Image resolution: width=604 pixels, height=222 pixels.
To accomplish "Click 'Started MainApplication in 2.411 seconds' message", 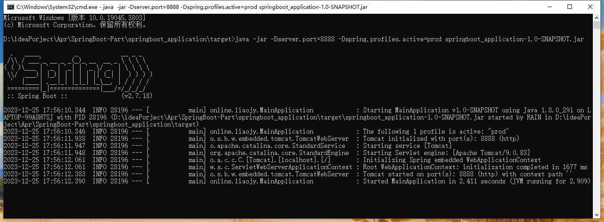I will pos(477,181).
